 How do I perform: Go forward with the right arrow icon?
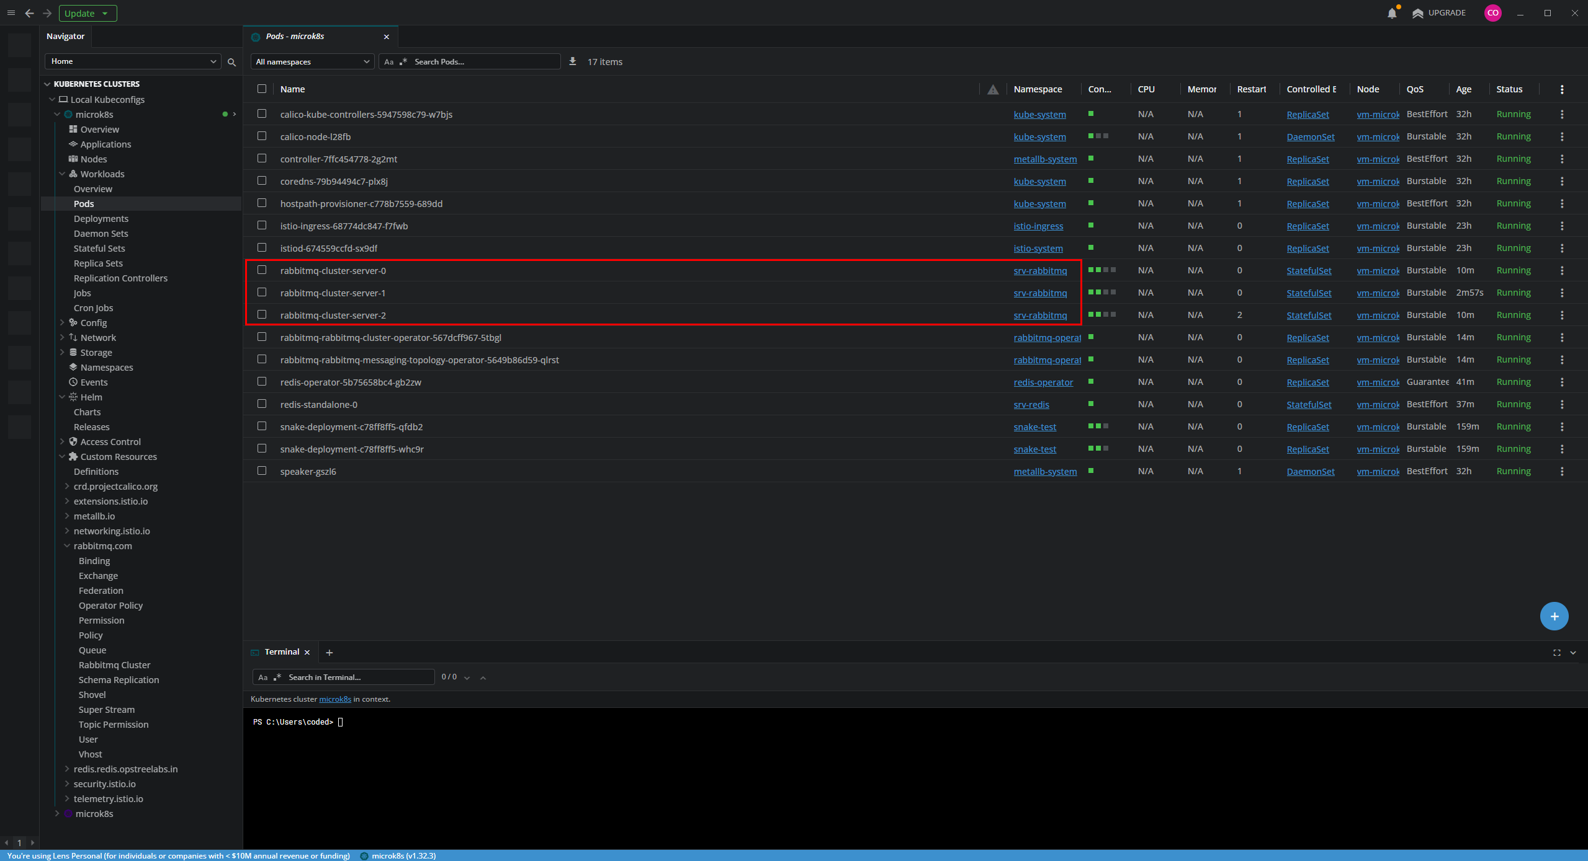pyautogui.click(x=47, y=13)
